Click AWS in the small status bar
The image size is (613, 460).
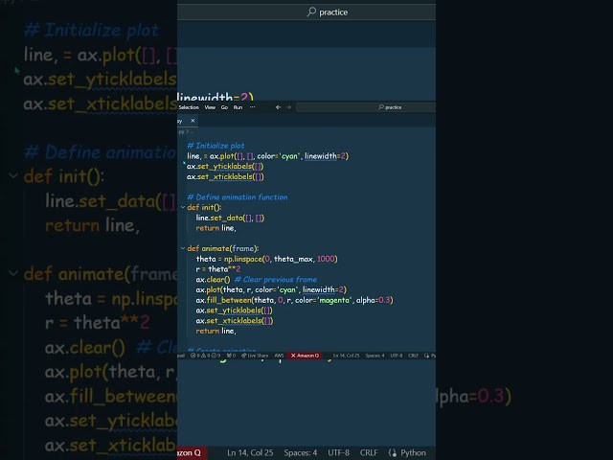pos(279,356)
